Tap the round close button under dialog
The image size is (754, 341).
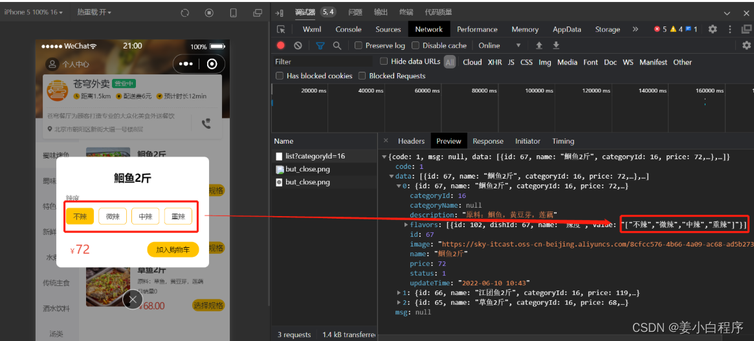133,300
